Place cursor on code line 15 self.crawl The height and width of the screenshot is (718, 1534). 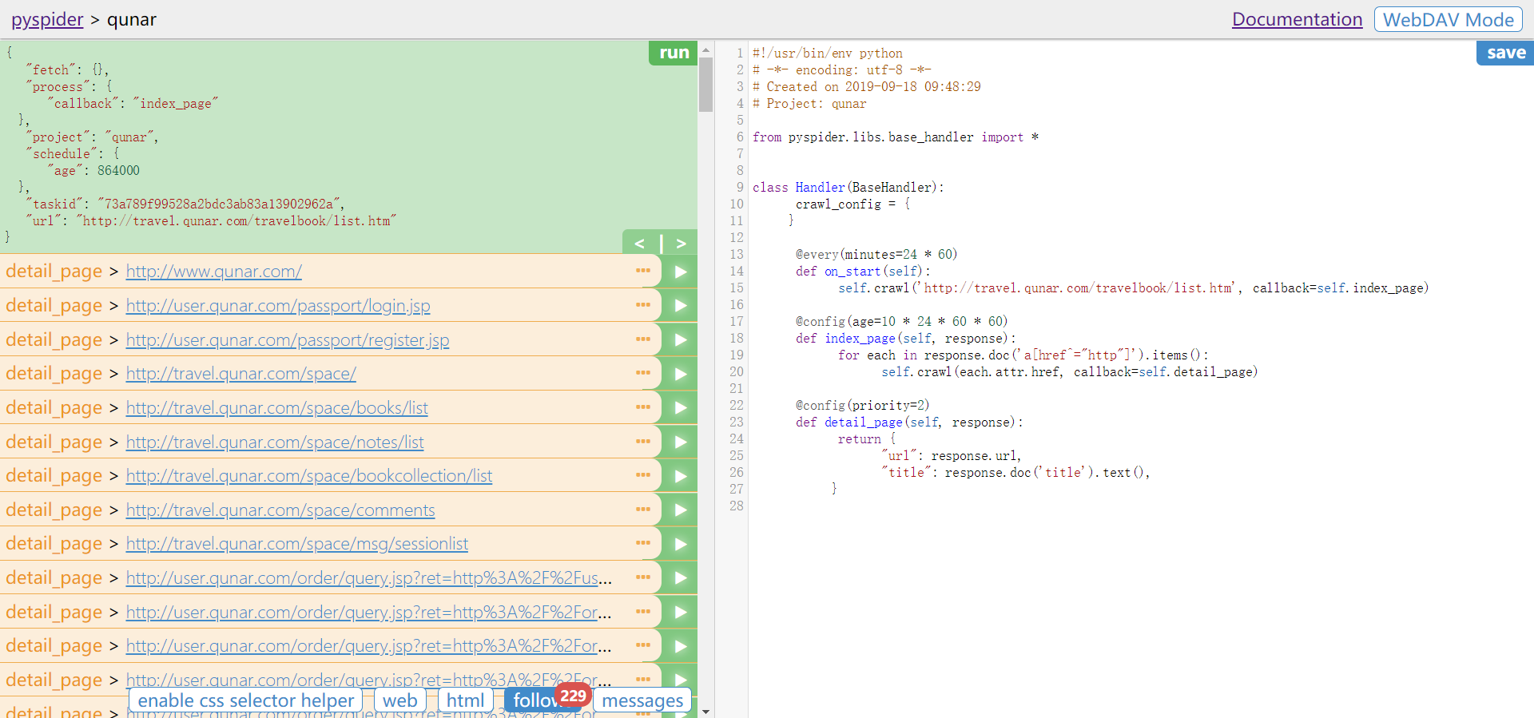pyautogui.click(x=1133, y=288)
